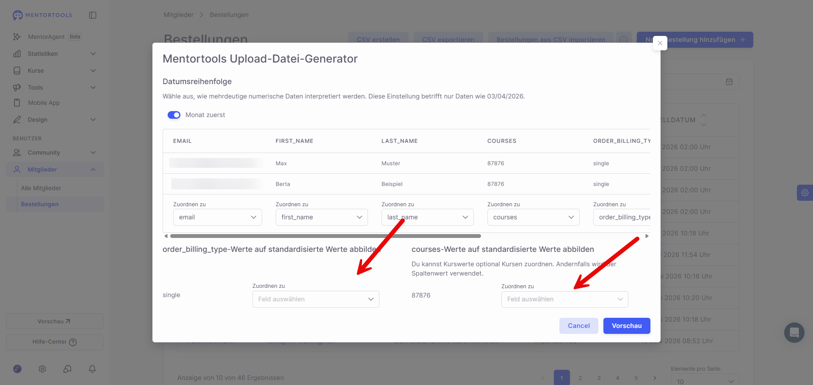Expand the Design menu chevron
The height and width of the screenshot is (385, 813).
(93, 120)
